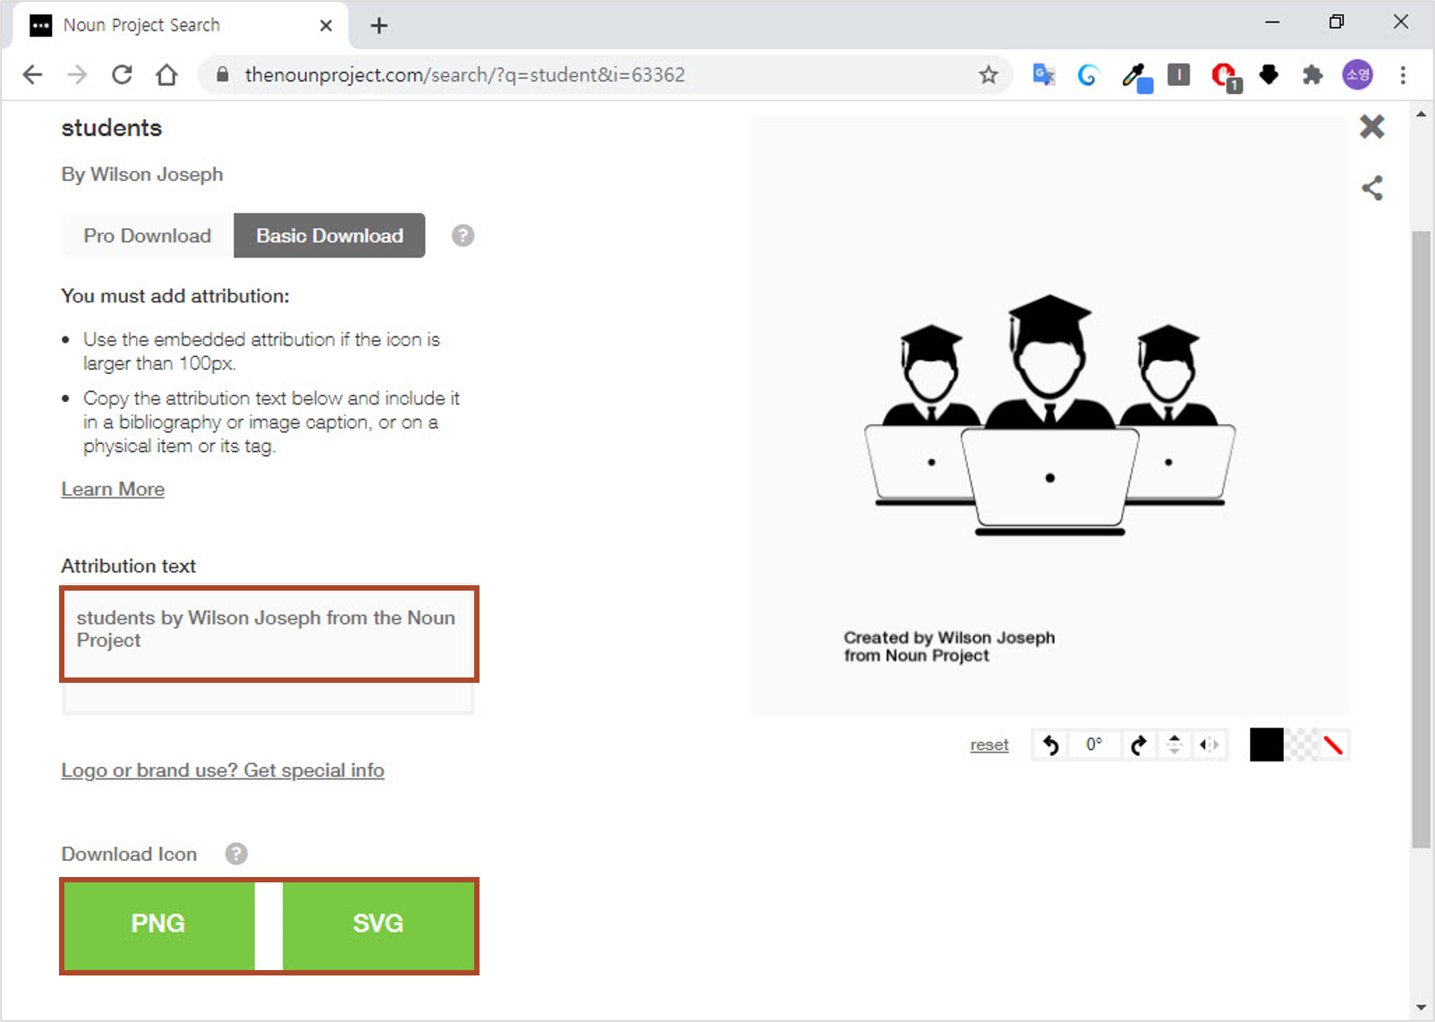Choose the black icon color swatch
The image size is (1435, 1022).
(x=1267, y=745)
